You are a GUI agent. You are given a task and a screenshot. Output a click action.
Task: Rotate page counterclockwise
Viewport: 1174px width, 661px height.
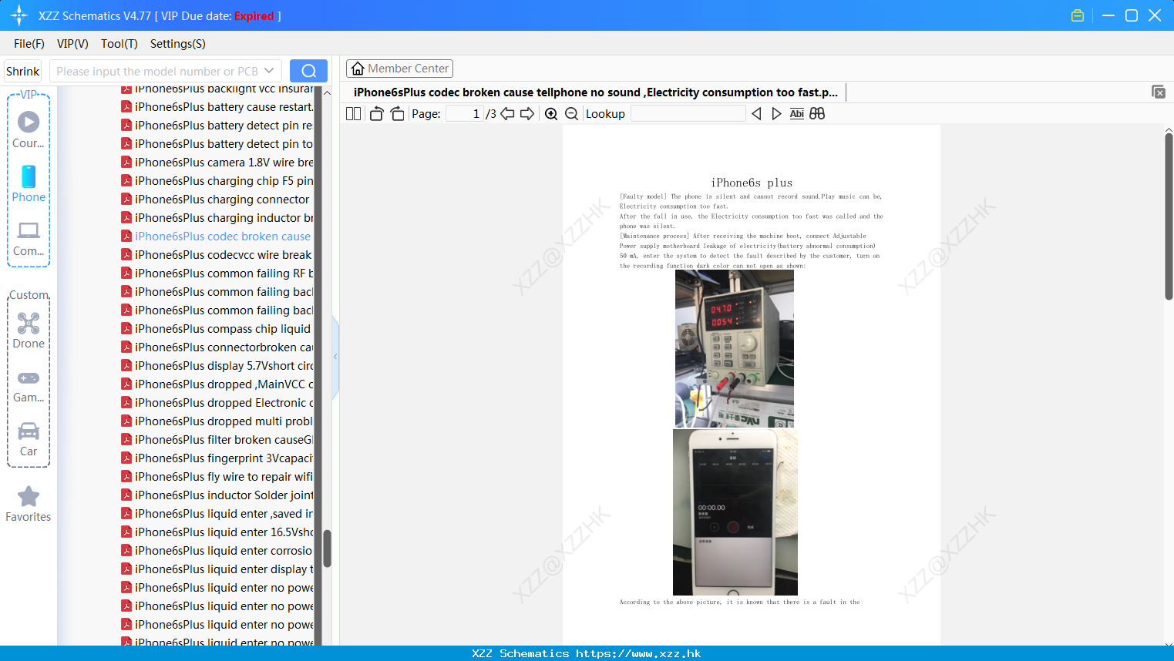click(x=376, y=114)
